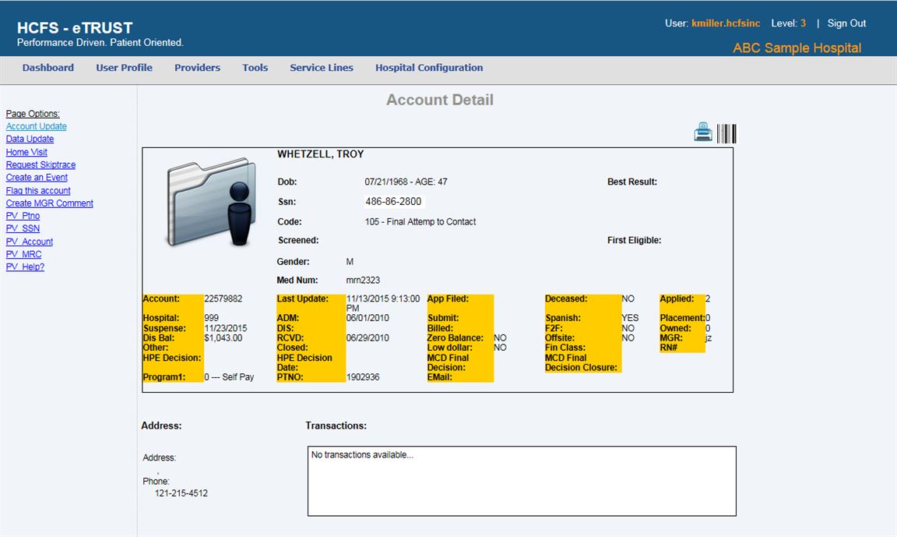This screenshot has height=537, width=897.
Task: Click the PV_Help? link
Action: 26,267
